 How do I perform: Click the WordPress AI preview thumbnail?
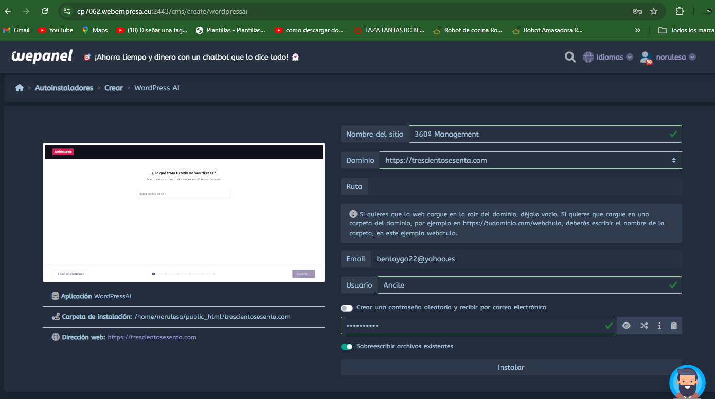tap(184, 213)
